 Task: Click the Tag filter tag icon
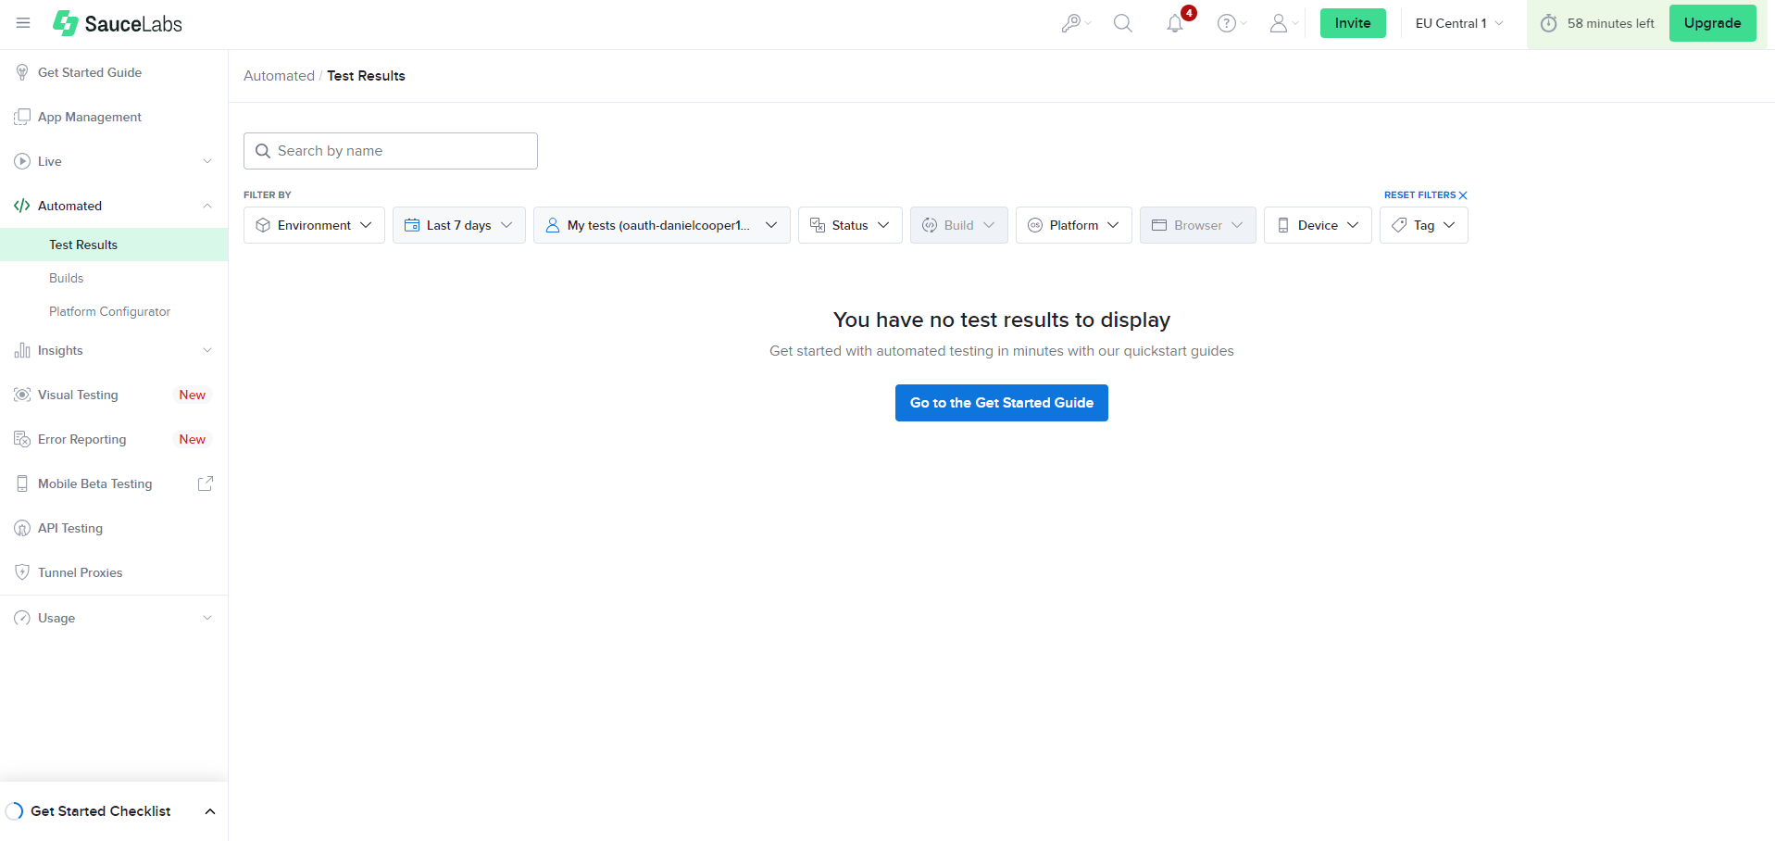pos(1399,225)
